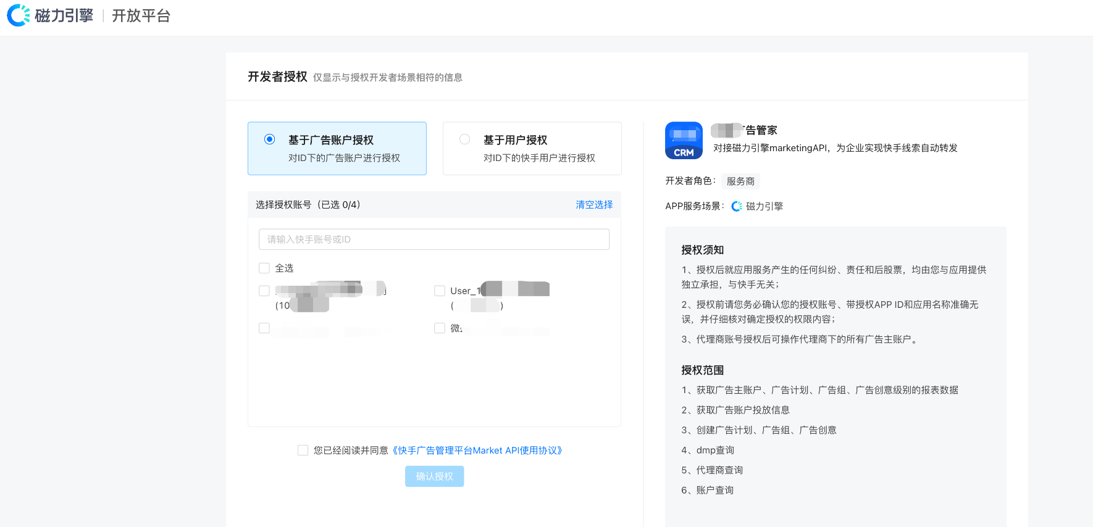Screen dimensions: 1093x527
Task: Check the blank account checkbox below (10 row
Action: pyautogui.click(x=264, y=328)
